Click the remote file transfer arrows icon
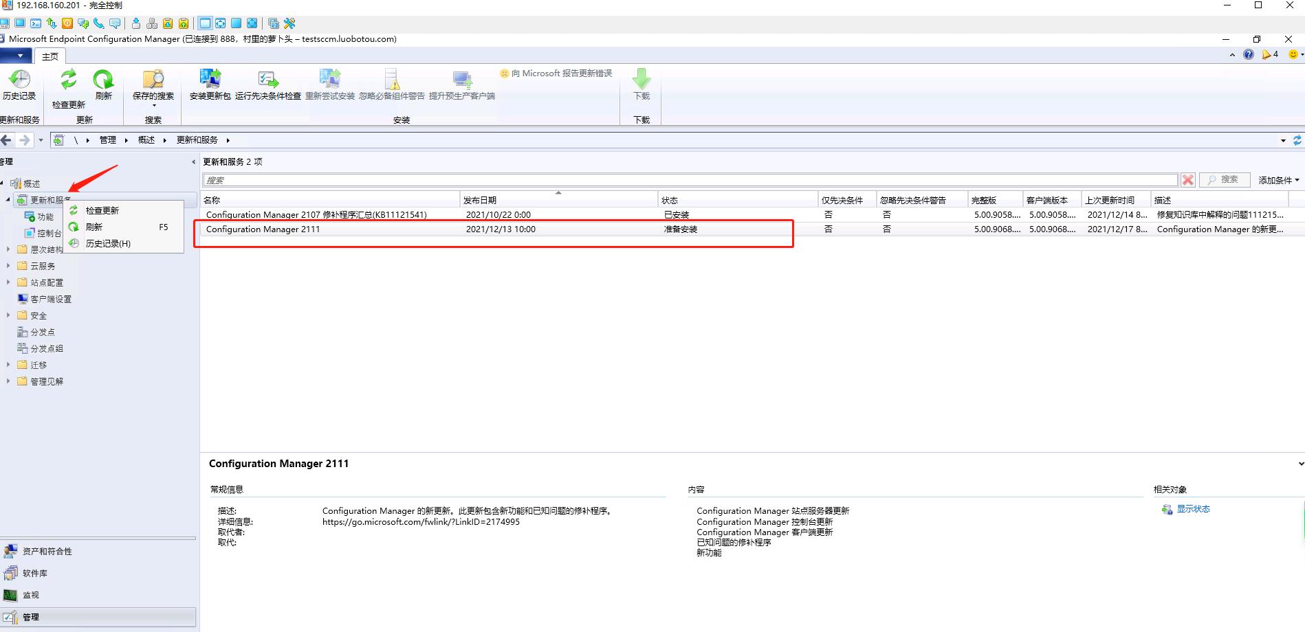Screen dimensions: 1305x632 [x=52, y=23]
